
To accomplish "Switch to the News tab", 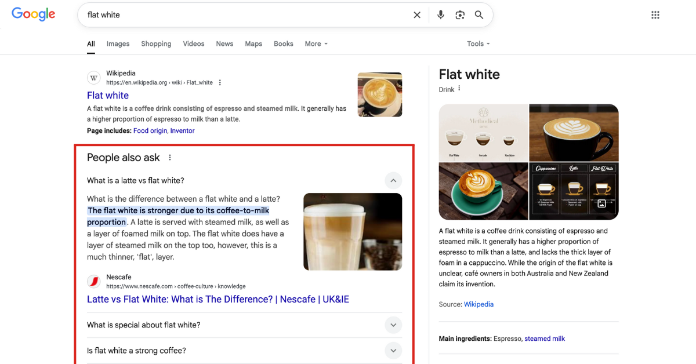I will tap(224, 44).
